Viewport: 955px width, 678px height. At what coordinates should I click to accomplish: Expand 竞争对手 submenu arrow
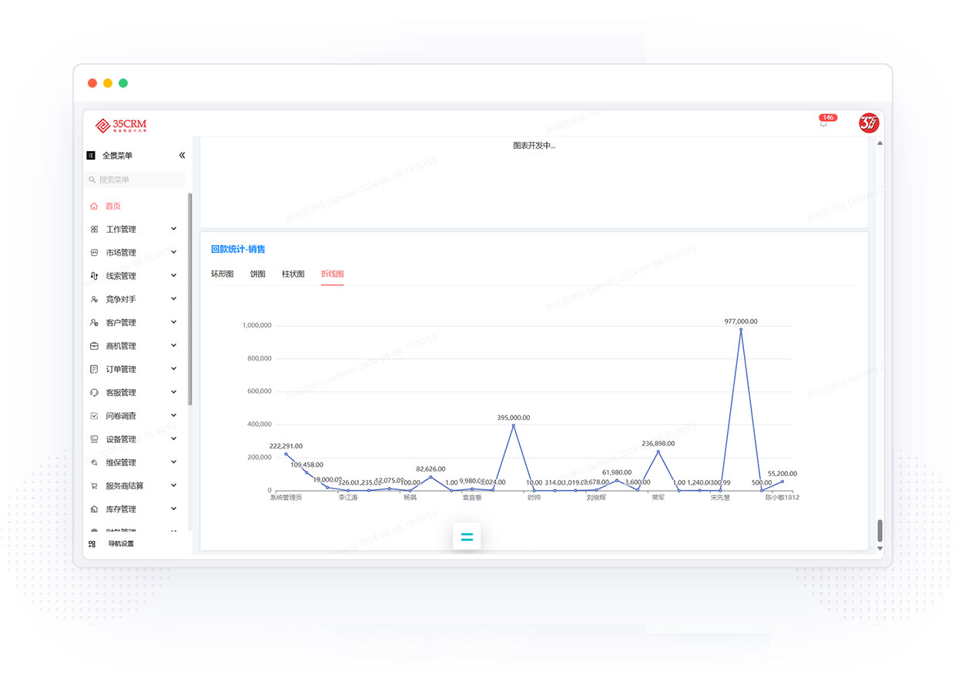point(174,298)
